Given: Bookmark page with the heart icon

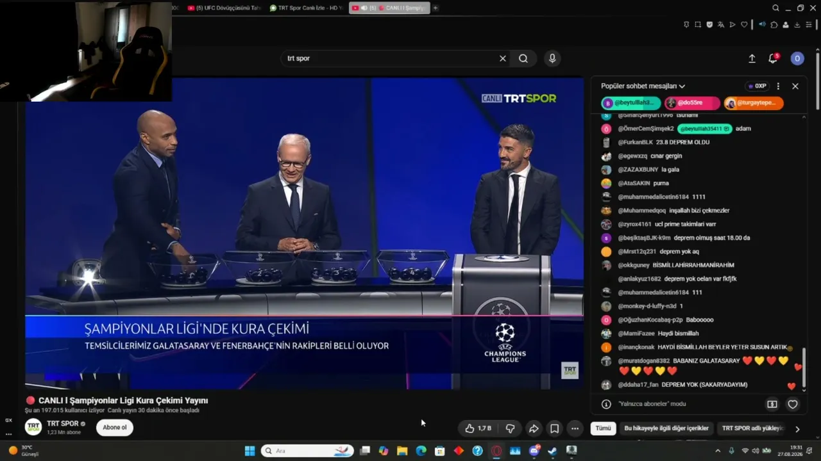Looking at the screenshot, I should coord(744,24).
